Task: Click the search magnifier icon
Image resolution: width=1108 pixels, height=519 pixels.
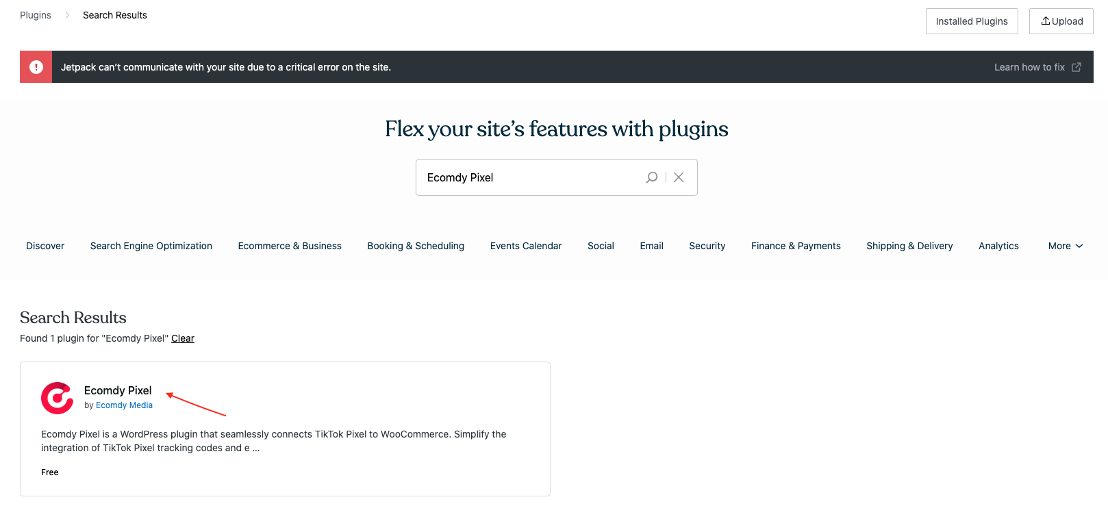Action: pyautogui.click(x=651, y=177)
